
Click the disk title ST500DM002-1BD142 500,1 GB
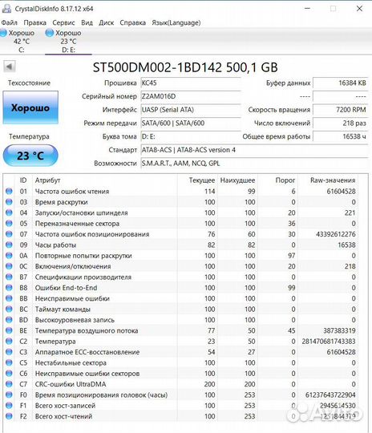pyautogui.click(x=185, y=67)
